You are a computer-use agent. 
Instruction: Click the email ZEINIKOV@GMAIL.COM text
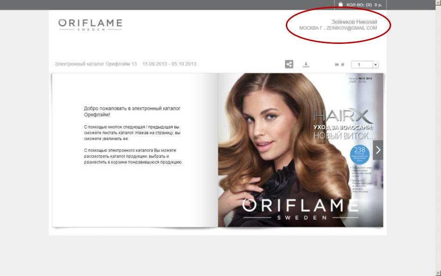(351, 28)
